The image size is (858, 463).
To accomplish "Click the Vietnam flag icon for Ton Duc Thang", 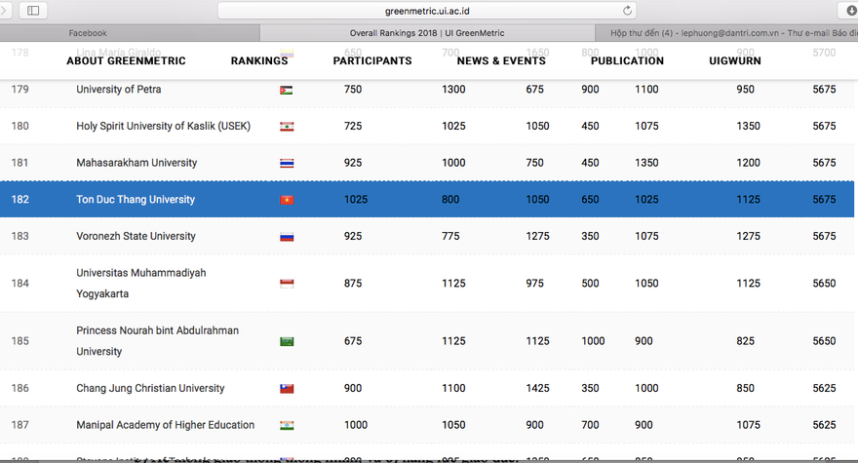I will tap(287, 200).
